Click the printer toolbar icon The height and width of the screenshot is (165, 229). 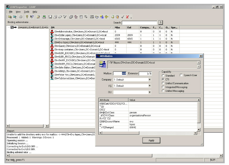point(21,17)
